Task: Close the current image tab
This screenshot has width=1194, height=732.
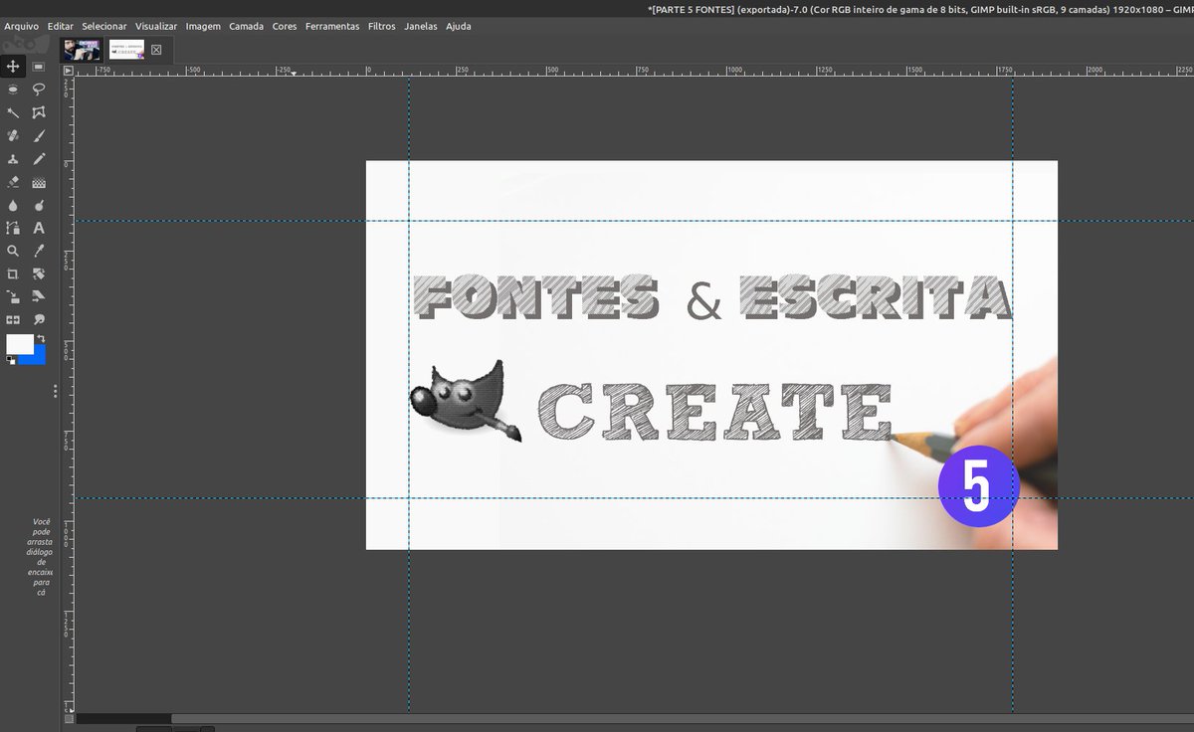Action: pyautogui.click(x=156, y=50)
